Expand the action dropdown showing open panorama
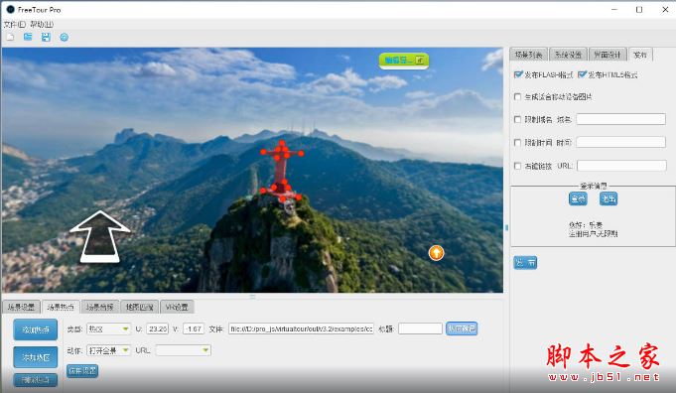 [108, 350]
